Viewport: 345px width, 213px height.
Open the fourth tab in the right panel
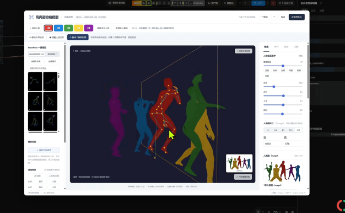(x=296, y=47)
